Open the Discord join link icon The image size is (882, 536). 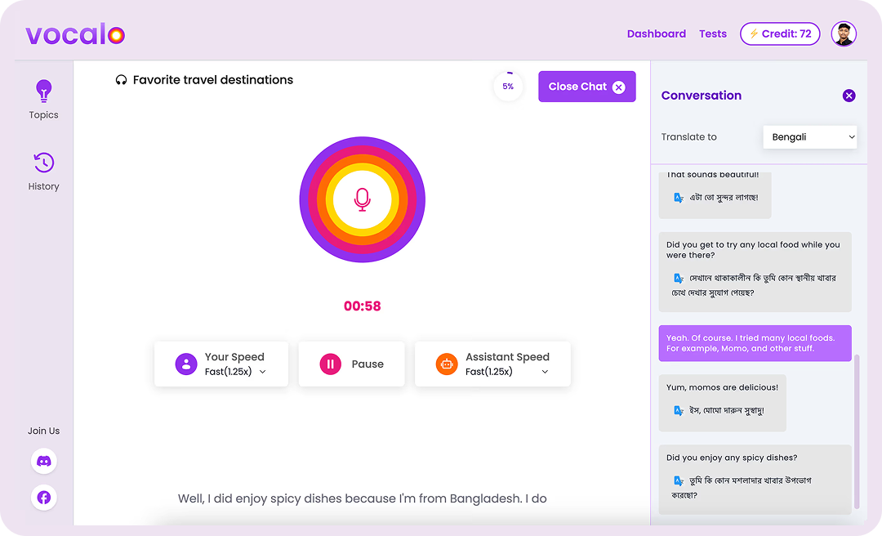(x=44, y=461)
